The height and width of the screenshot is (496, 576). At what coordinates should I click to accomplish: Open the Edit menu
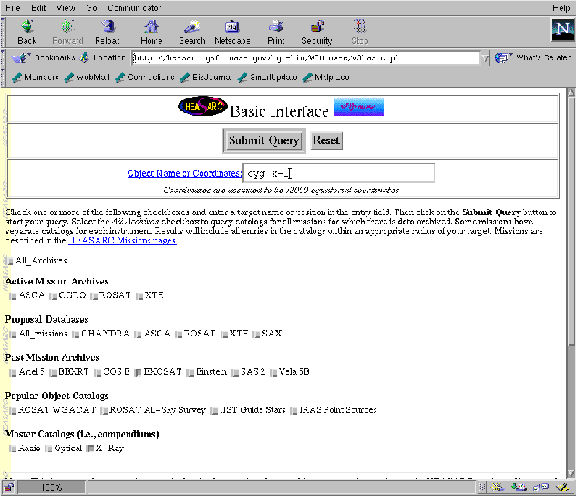coord(38,7)
